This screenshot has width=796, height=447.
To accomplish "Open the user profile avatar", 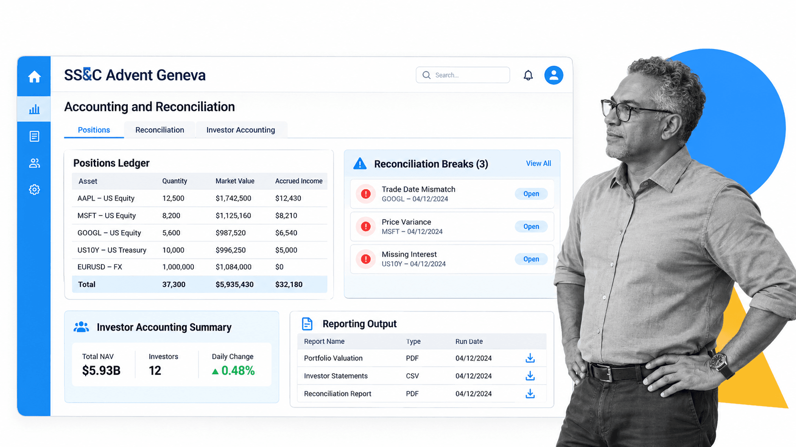I will tap(554, 75).
